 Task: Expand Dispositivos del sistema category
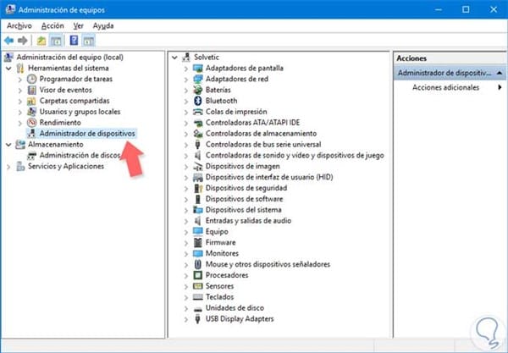(x=186, y=210)
